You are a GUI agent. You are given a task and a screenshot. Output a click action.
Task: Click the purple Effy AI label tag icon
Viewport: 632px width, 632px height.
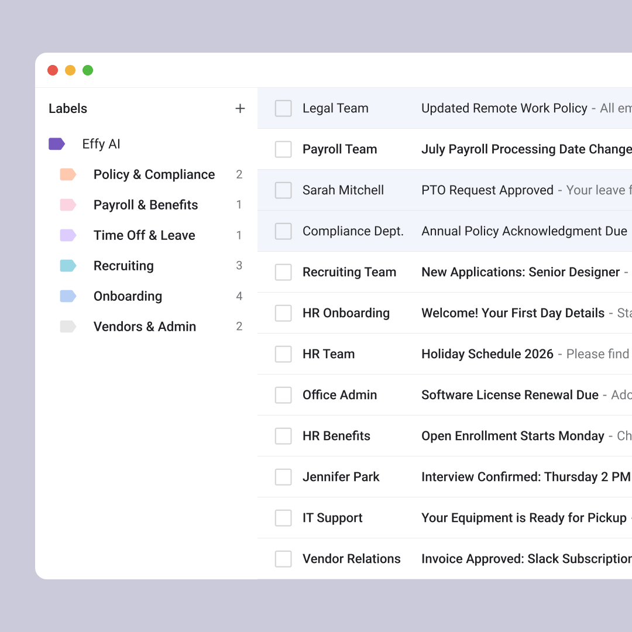tap(57, 144)
